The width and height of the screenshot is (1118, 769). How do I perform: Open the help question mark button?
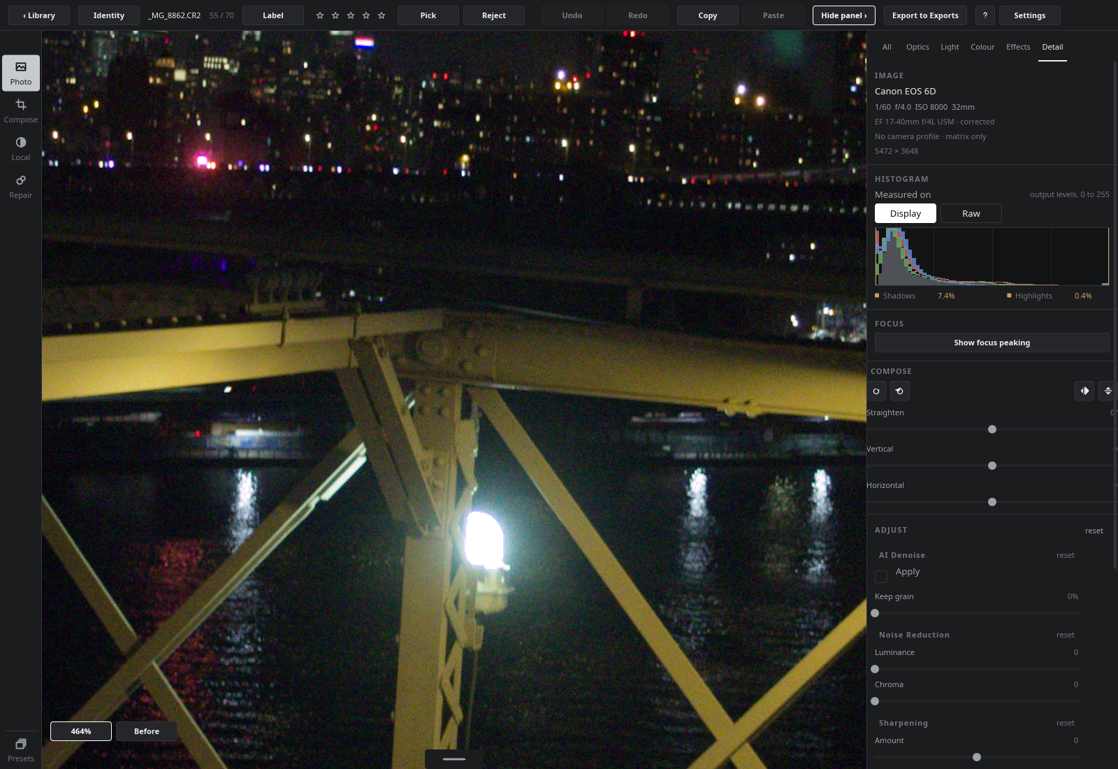click(985, 15)
